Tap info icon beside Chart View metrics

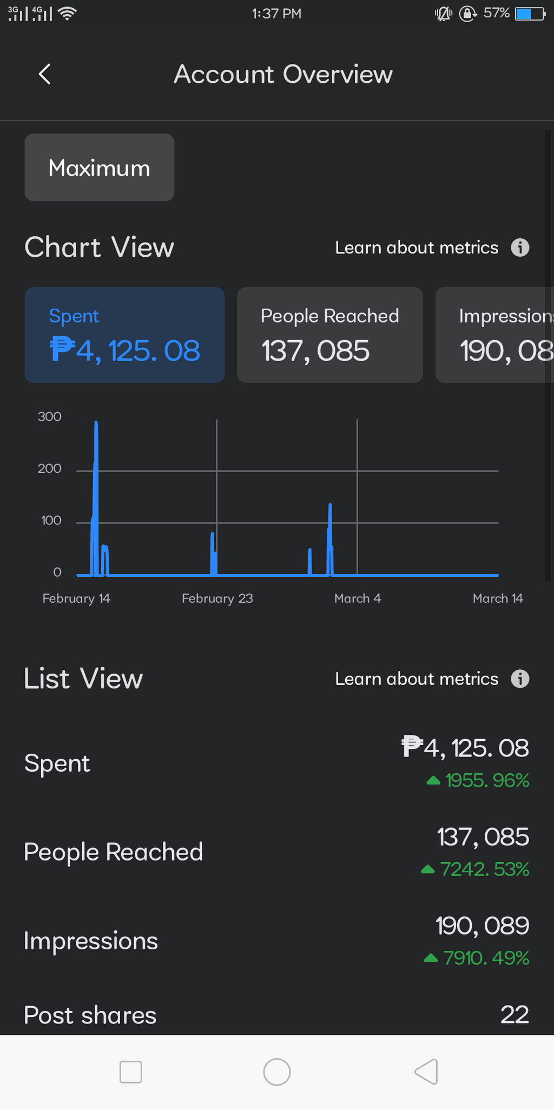(520, 247)
